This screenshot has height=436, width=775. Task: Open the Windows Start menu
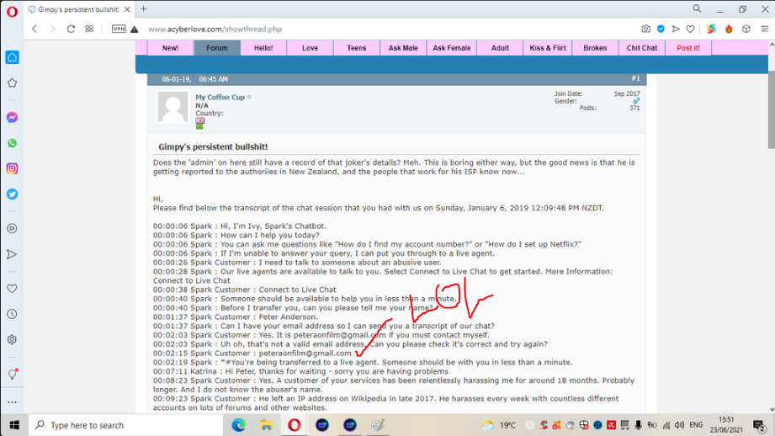(14, 425)
